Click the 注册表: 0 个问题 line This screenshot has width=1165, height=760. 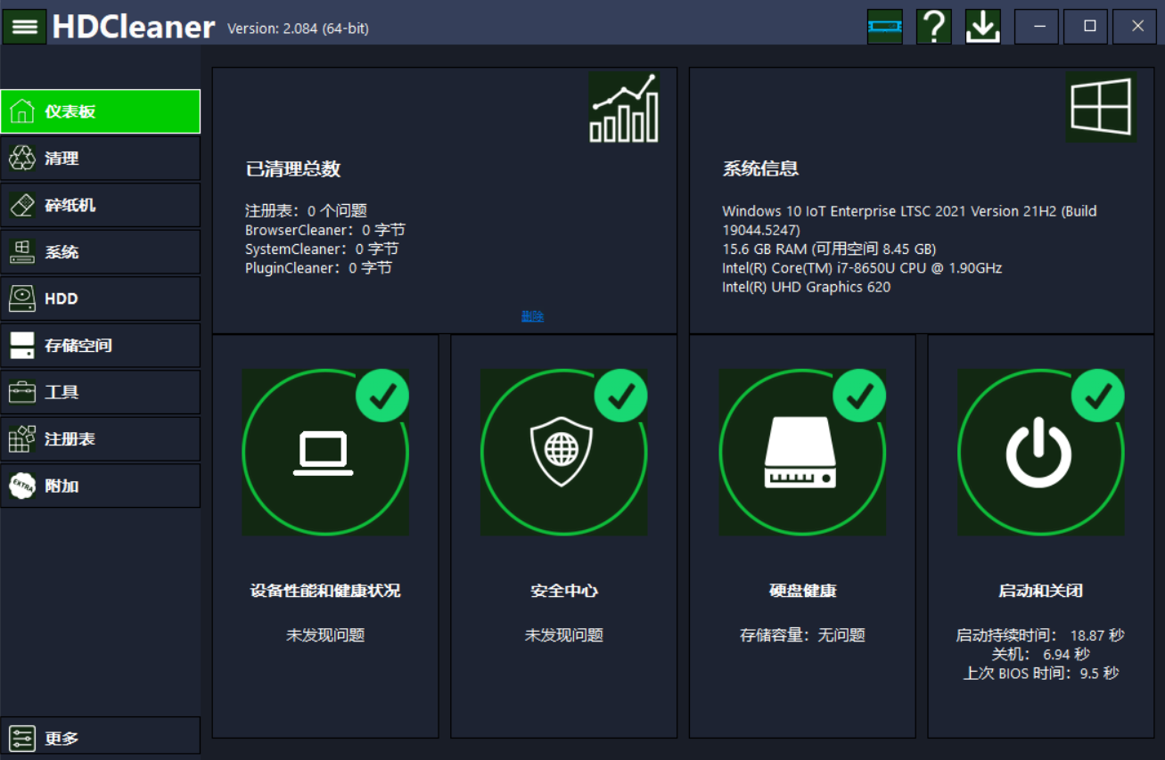[x=306, y=211]
